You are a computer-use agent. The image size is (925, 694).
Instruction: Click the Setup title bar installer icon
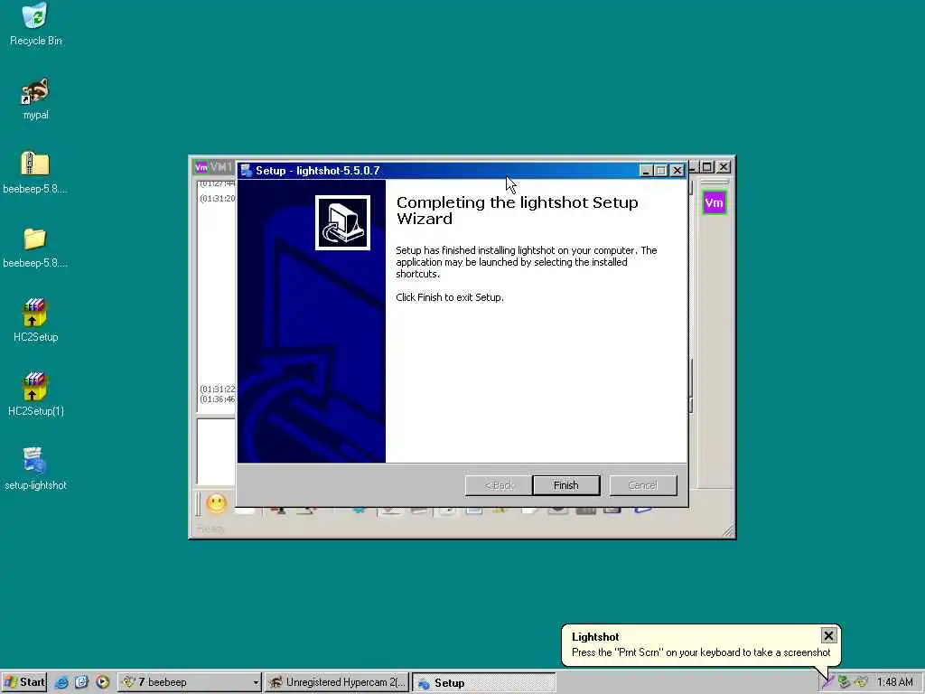247,171
